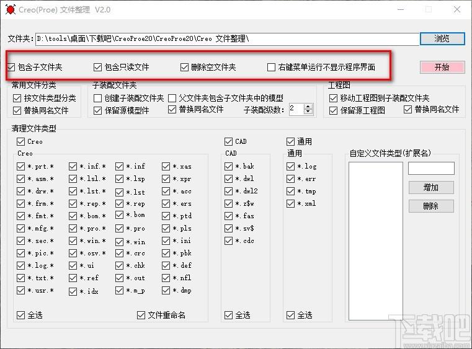Toggle the top 通用 group checkbox
Screen dimensions: 472x349
pyautogui.click(x=290, y=141)
